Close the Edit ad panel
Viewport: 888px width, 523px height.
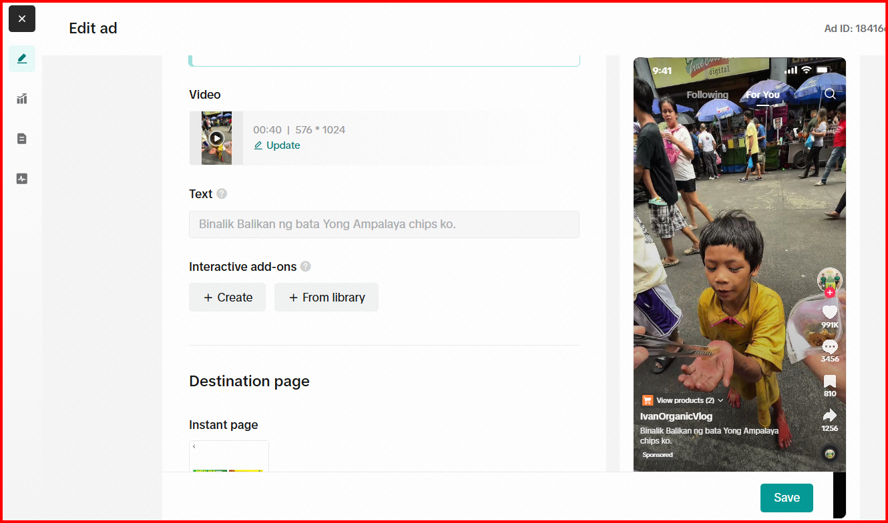(22, 19)
